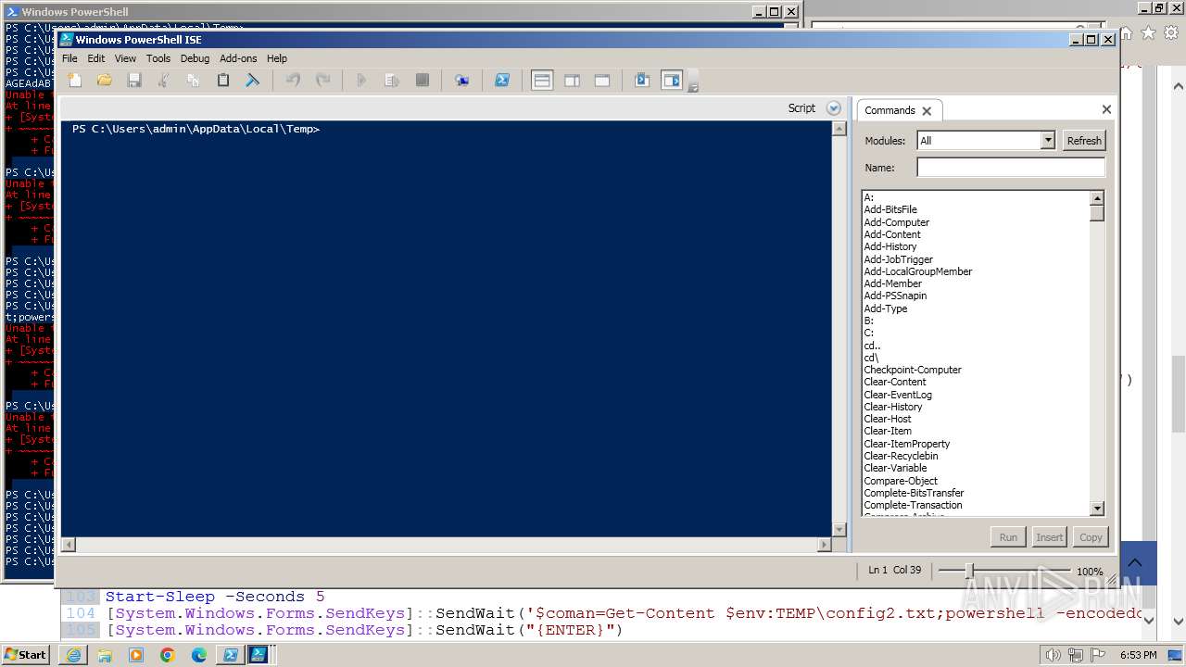Screen dimensions: 1186x667
Task: Click the New Remote PowerShell Tab icon
Action: click(461, 81)
